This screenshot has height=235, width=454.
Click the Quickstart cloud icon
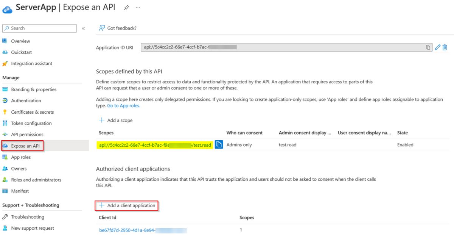pos(5,52)
